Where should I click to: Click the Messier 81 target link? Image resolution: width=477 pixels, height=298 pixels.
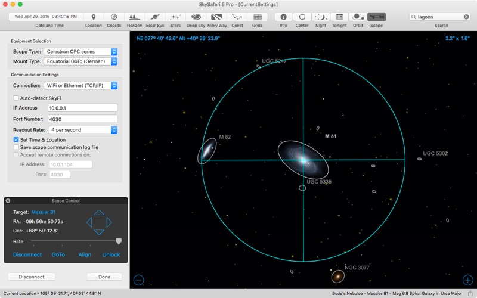click(x=44, y=212)
